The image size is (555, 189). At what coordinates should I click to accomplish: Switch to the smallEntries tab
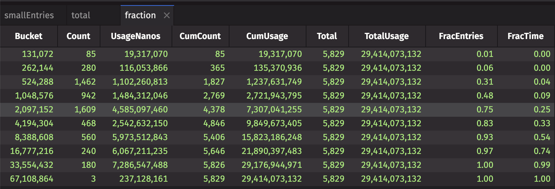pos(29,15)
